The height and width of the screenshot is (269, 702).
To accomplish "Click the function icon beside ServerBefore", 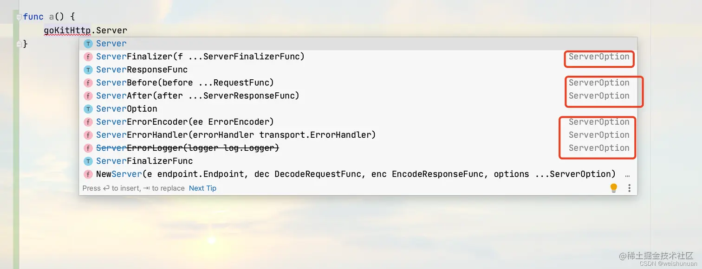I will point(88,83).
